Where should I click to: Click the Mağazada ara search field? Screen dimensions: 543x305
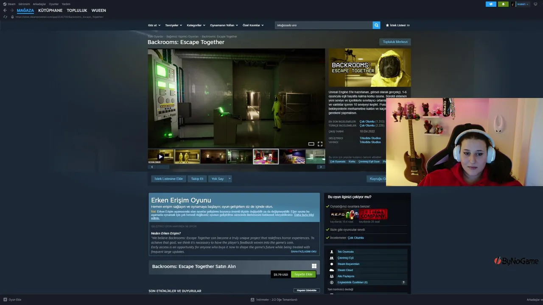pos(324,25)
